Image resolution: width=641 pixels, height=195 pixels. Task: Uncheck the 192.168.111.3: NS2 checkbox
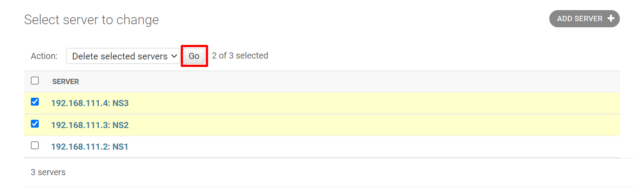pyautogui.click(x=35, y=124)
